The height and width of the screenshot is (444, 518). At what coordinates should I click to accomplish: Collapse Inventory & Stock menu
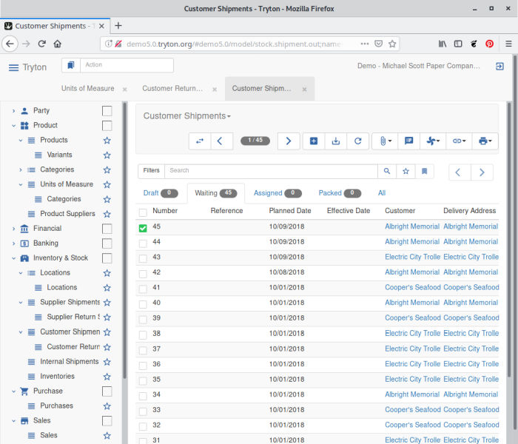coord(13,258)
